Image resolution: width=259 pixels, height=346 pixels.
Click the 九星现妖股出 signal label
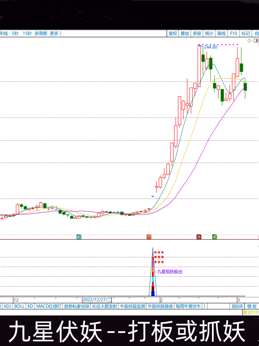pos(170,272)
